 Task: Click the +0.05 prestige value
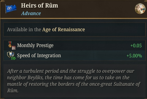[136, 45]
